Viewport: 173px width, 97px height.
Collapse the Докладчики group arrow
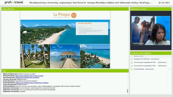coord(132,56)
